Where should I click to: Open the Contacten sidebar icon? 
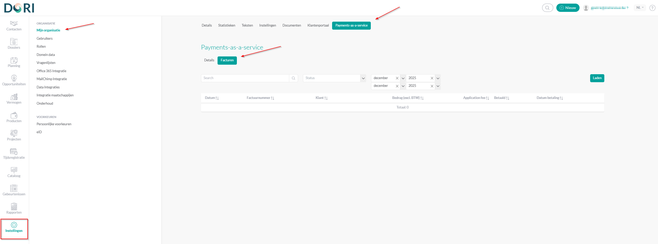14,24
